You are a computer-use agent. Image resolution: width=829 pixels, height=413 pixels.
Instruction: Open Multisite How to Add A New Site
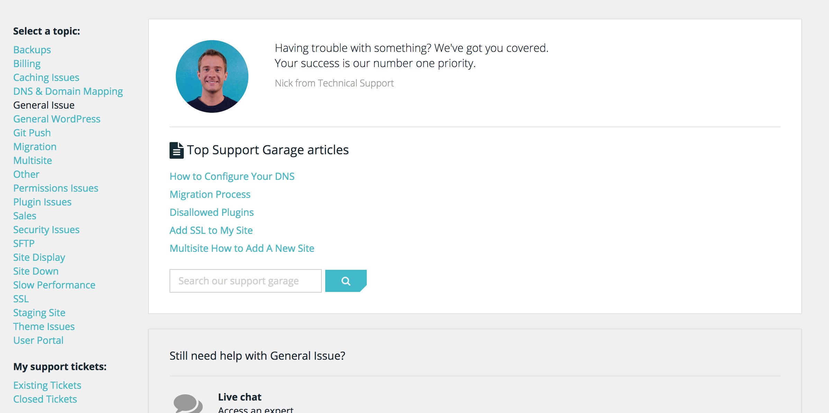point(242,248)
